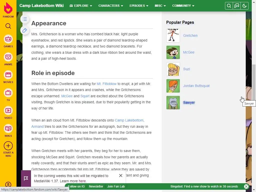256x192 pixels.
Task: Click the Role in episode heading
Action: (x=53, y=73)
